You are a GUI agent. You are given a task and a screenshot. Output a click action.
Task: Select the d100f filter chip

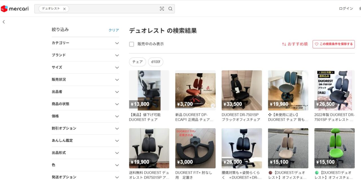click(156, 62)
